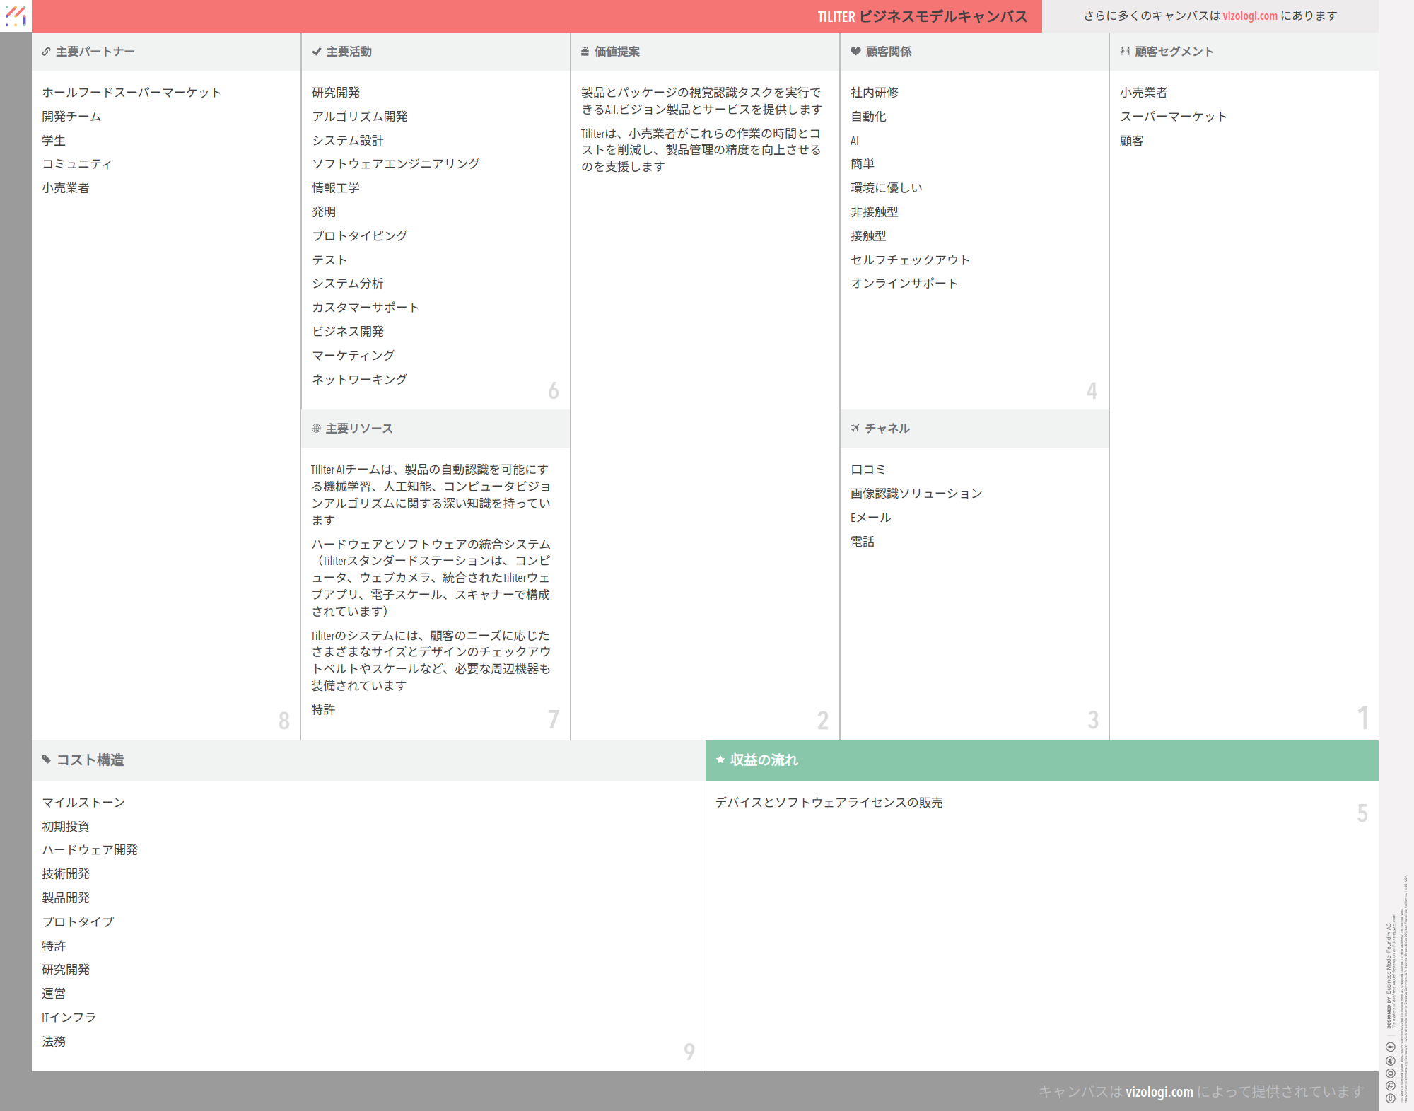This screenshot has height=1111, width=1414.
Task: Click the Vizologi logo icon
Action: (16, 16)
